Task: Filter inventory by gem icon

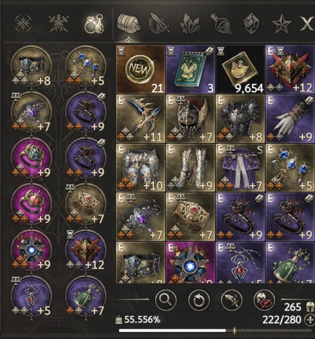Action: tap(251, 24)
